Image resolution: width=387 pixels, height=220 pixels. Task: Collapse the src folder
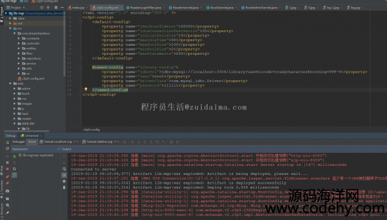coord(10,29)
